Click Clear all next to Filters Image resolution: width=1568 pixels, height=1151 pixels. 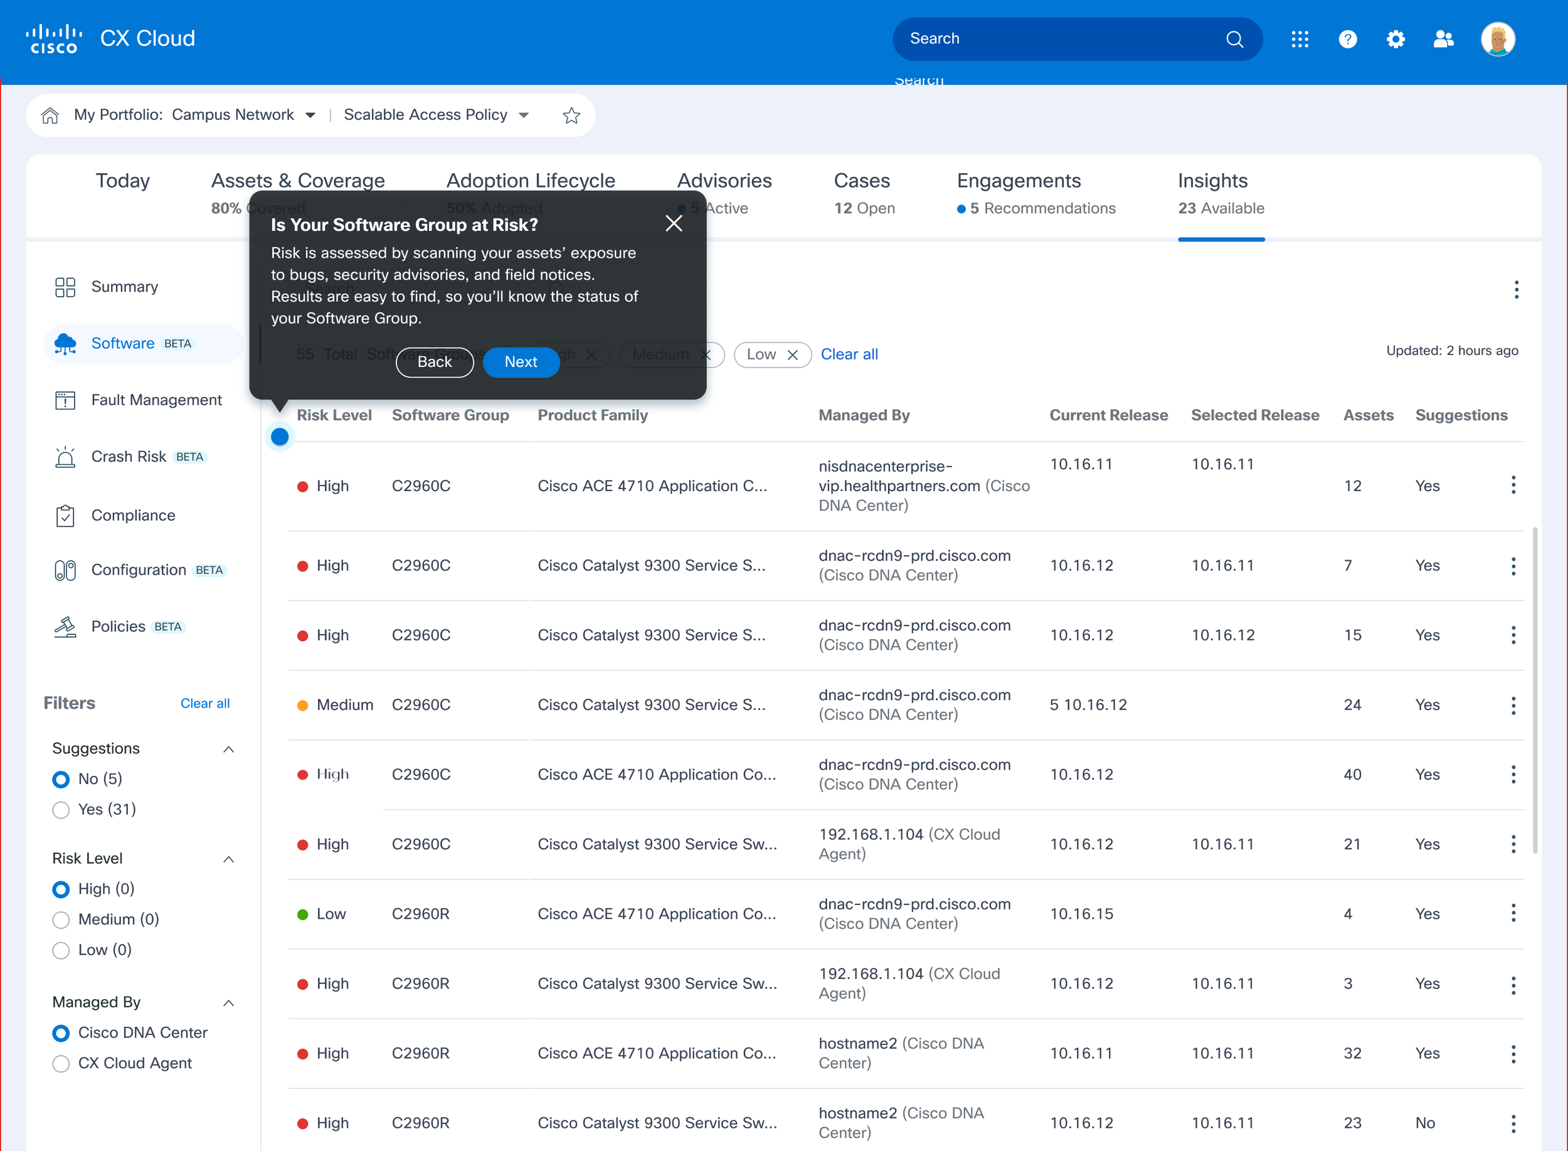coord(205,703)
